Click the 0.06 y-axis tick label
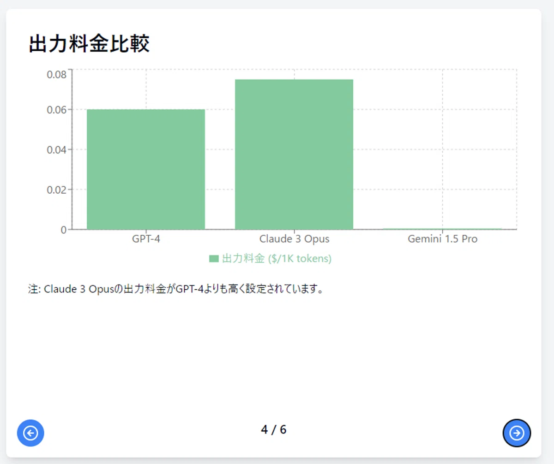554x464 pixels. coord(57,110)
